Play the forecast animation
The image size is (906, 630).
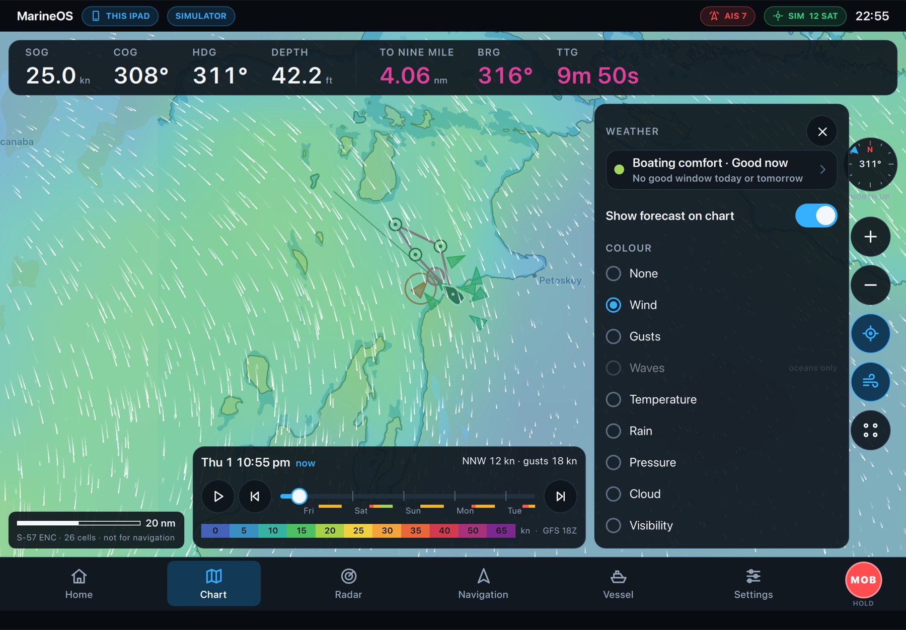(x=218, y=497)
